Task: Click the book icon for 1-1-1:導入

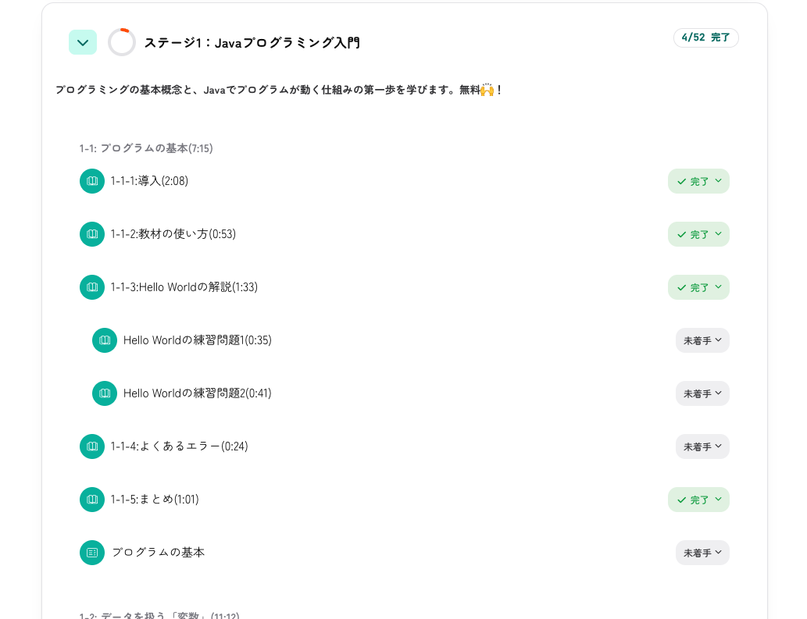Action: click(92, 181)
